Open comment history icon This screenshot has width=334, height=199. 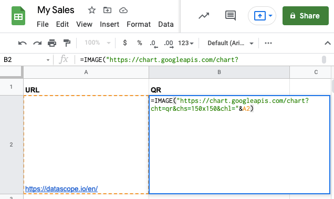pyautogui.click(x=231, y=16)
